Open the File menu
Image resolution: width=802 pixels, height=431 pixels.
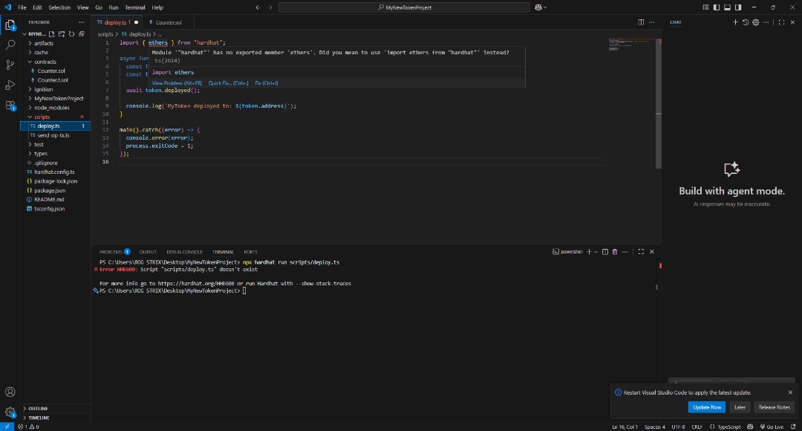click(22, 7)
